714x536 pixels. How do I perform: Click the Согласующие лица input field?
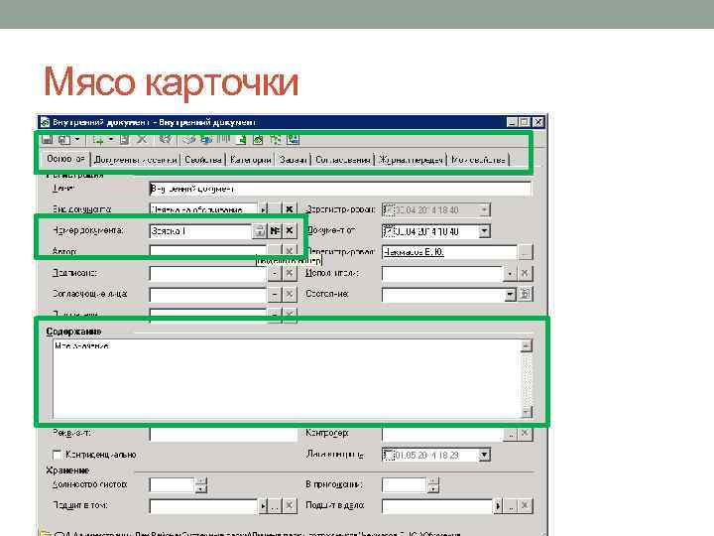coord(207,295)
